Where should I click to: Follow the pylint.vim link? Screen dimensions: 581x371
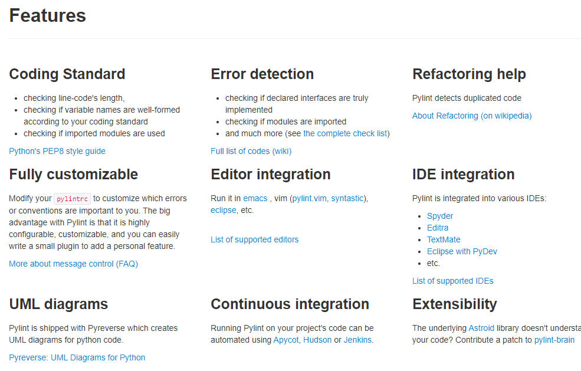[310, 198]
